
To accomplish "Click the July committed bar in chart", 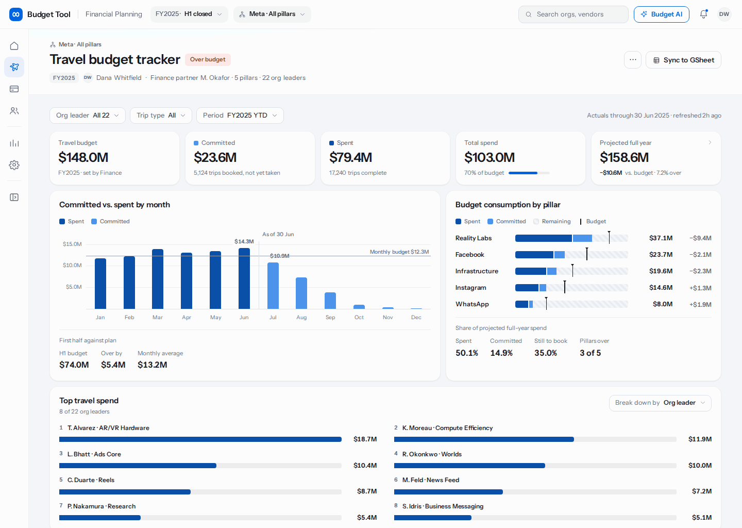I will (273, 286).
